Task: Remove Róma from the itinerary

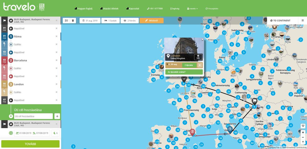Action: click(x=57, y=36)
